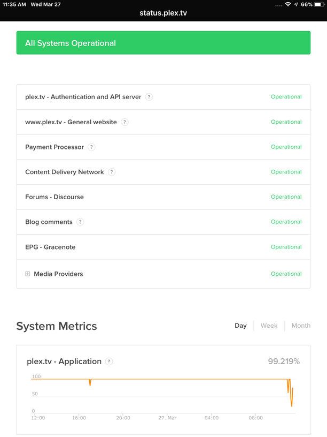Screen dimensions: 327x437
Task: Click the Media Providers label
Action: 58,274
